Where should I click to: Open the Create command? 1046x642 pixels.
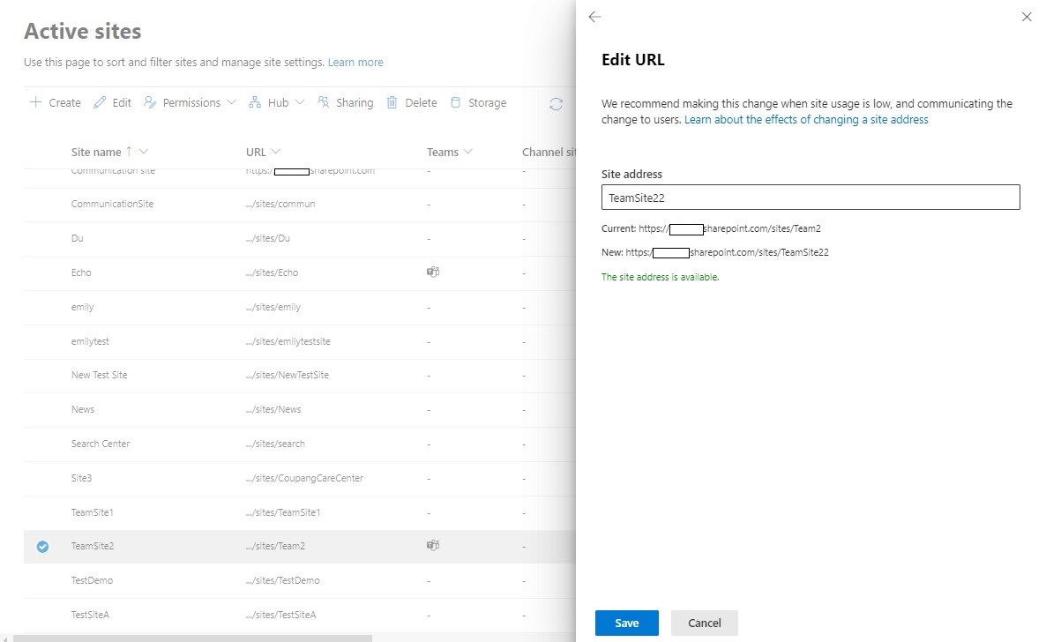tap(56, 103)
